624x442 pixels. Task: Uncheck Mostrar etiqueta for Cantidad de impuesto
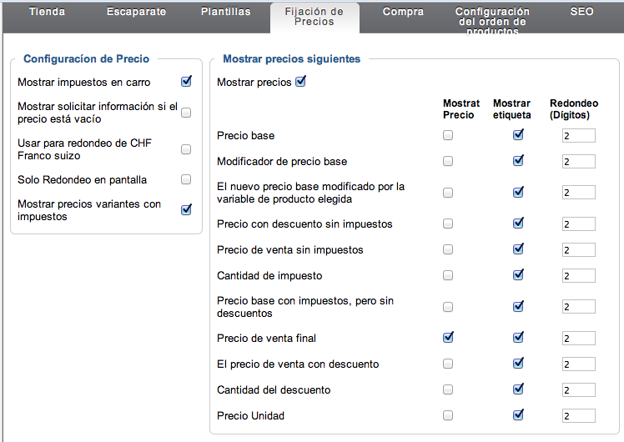[518, 275]
